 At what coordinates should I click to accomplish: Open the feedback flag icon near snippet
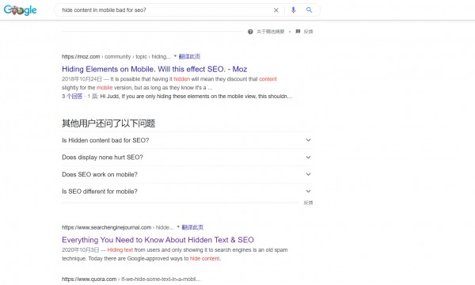(x=298, y=32)
